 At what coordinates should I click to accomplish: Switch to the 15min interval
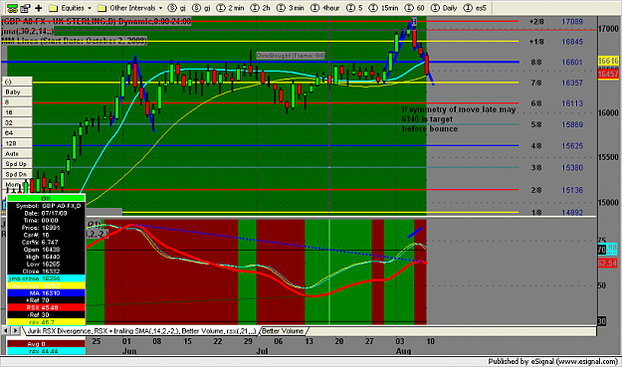383,8
